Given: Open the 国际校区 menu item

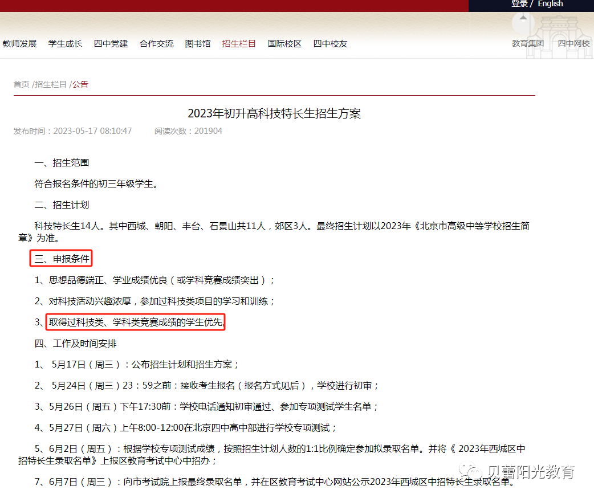Looking at the screenshot, I should point(284,44).
